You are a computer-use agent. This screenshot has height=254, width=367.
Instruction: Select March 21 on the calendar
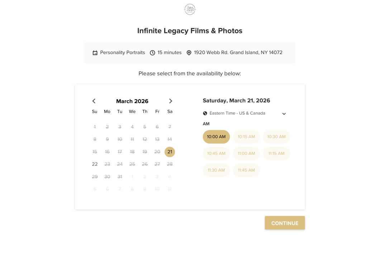coord(170,152)
